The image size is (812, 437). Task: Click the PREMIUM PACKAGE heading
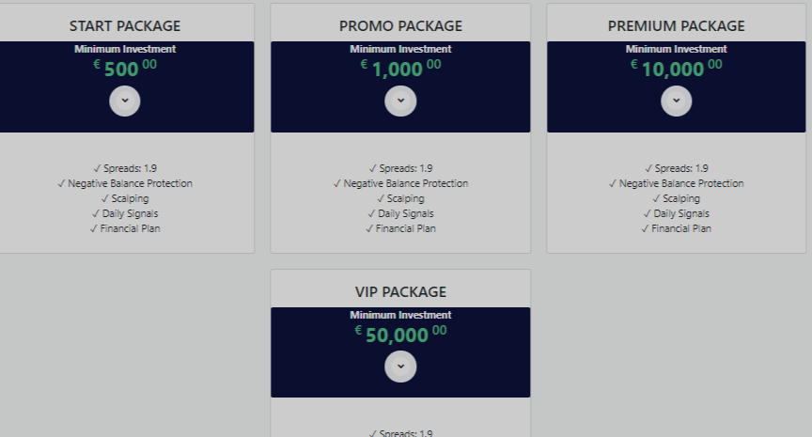(677, 26)
